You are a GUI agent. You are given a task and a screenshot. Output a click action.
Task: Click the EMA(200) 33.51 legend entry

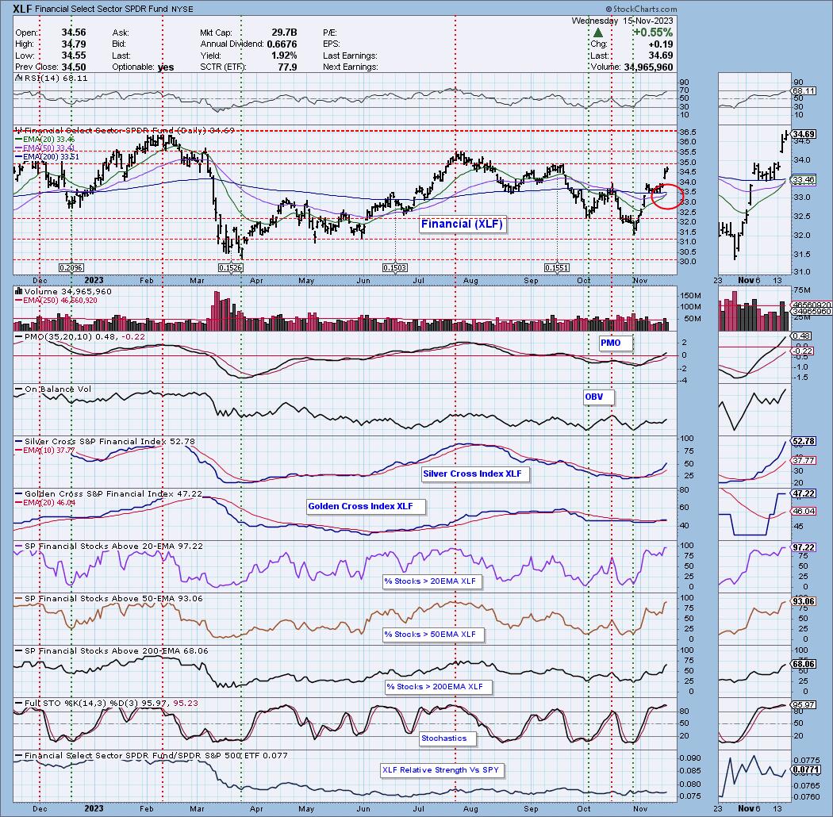coord(47,157)
